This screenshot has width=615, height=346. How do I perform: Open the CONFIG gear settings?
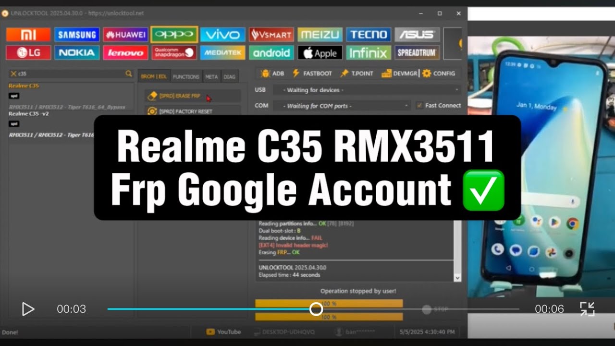pyautogui.click(x=439, y=74)
